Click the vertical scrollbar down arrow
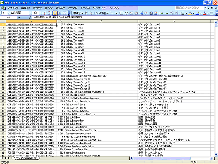Viewport: 218px width, 164px height. (216, 154)
